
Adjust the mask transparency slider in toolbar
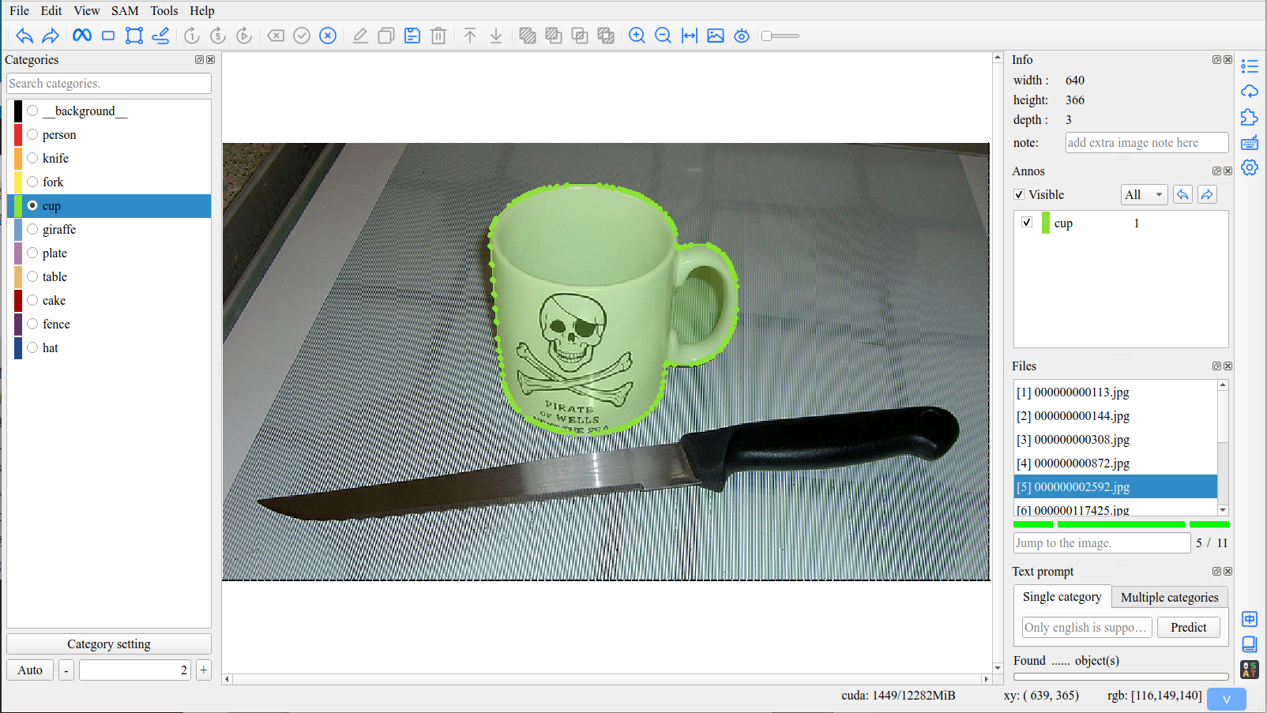(x=780, y=36)
